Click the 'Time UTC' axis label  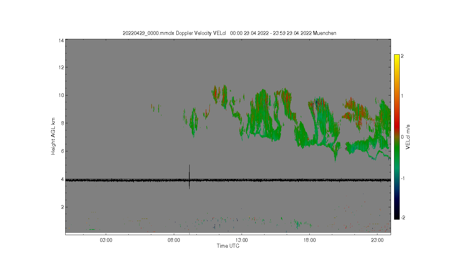[228, 246]
